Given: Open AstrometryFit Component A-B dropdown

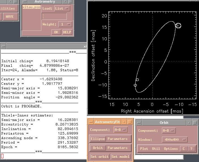Looking at the screenshot, I should (120, 130).
